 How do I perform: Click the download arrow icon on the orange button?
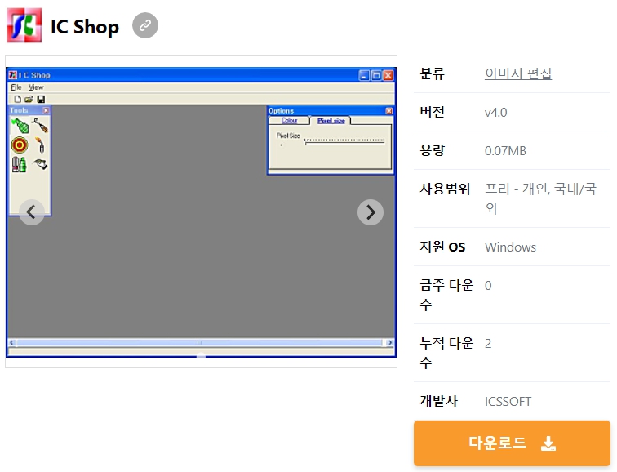[548, 443]
